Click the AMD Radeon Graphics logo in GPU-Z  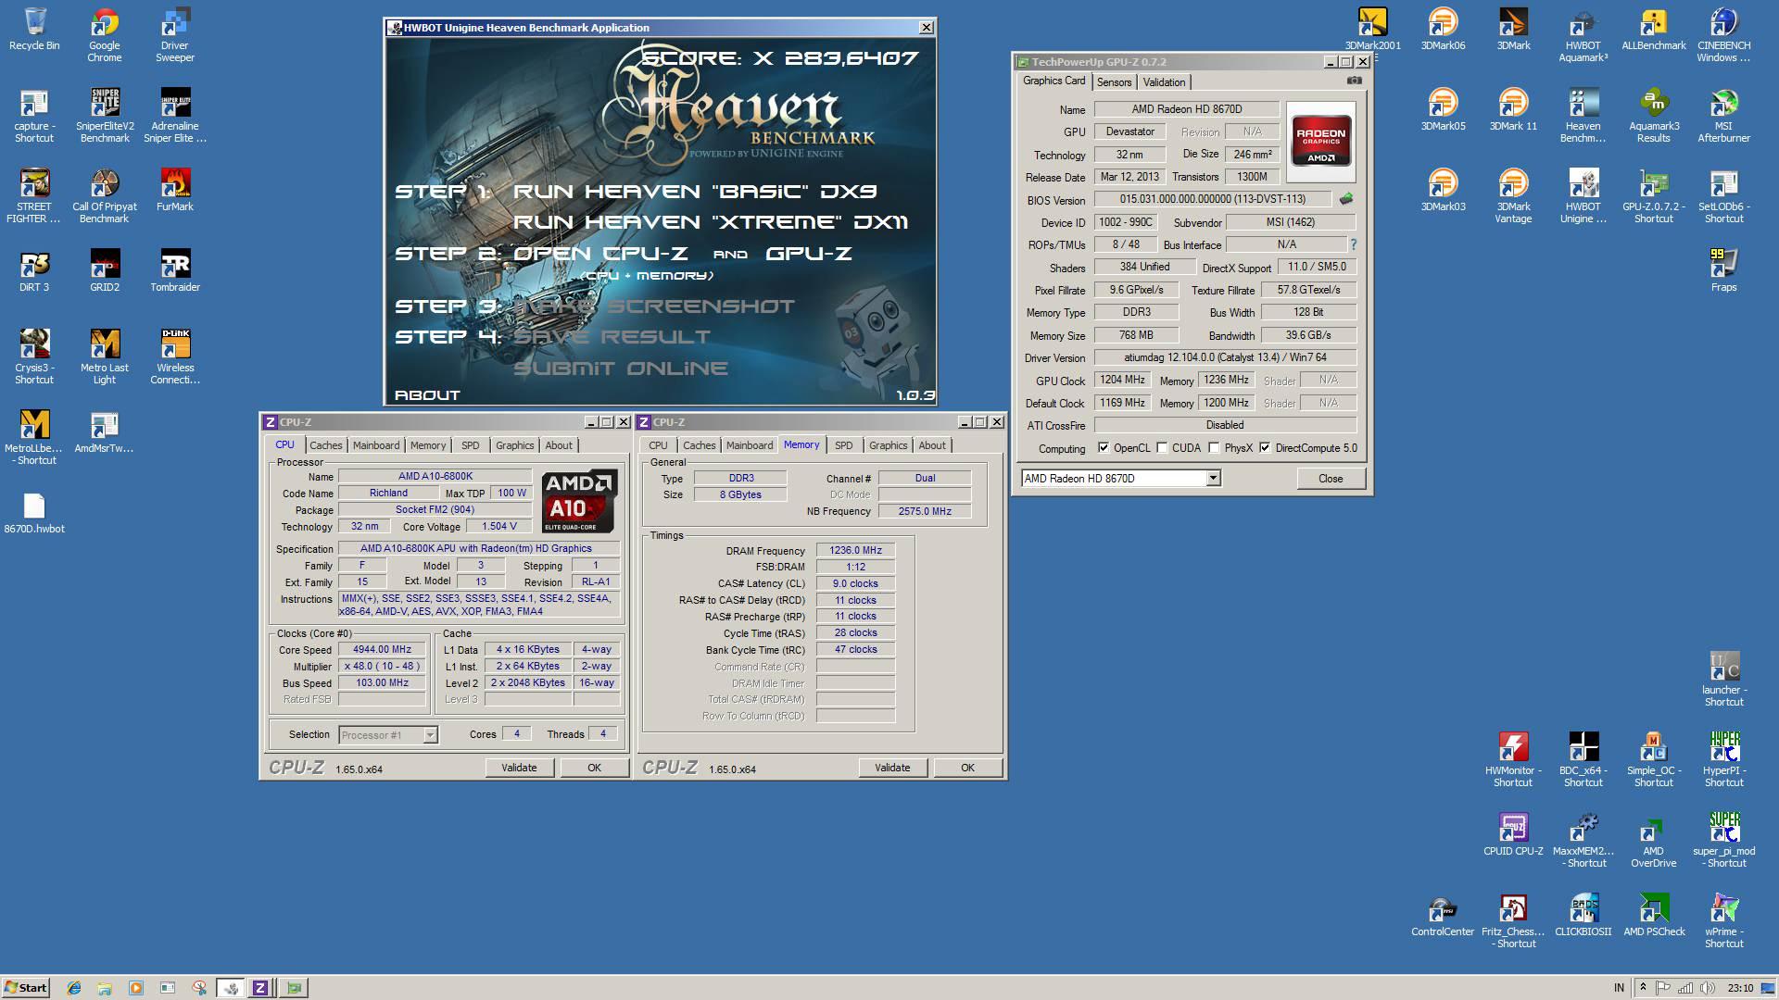pyautogui.click(x=1320, y=141)
